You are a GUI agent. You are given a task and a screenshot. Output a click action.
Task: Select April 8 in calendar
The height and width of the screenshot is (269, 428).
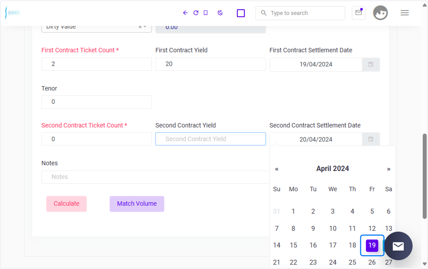coord(293,228)
